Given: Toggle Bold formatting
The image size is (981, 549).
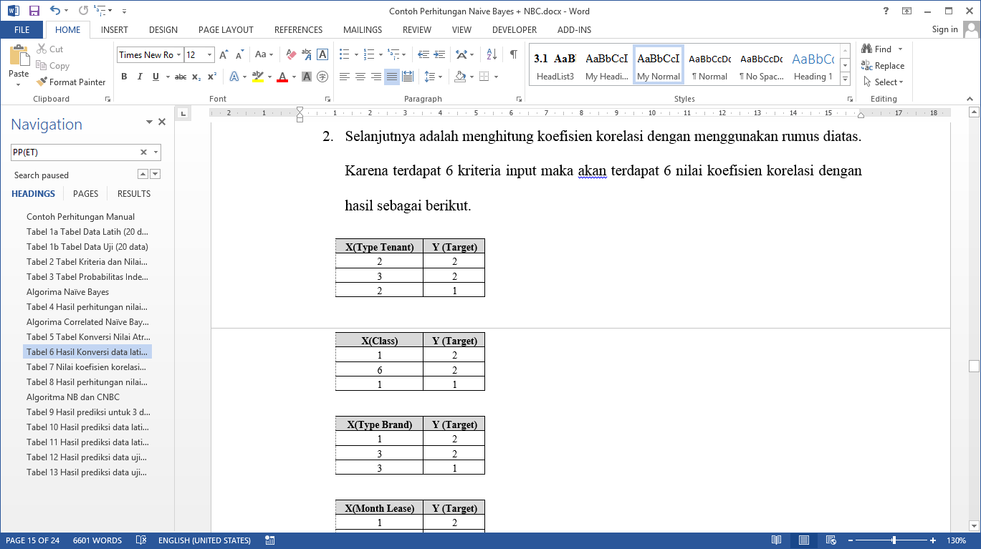Looking at the screenshot, I should click(x=124, y=77).
